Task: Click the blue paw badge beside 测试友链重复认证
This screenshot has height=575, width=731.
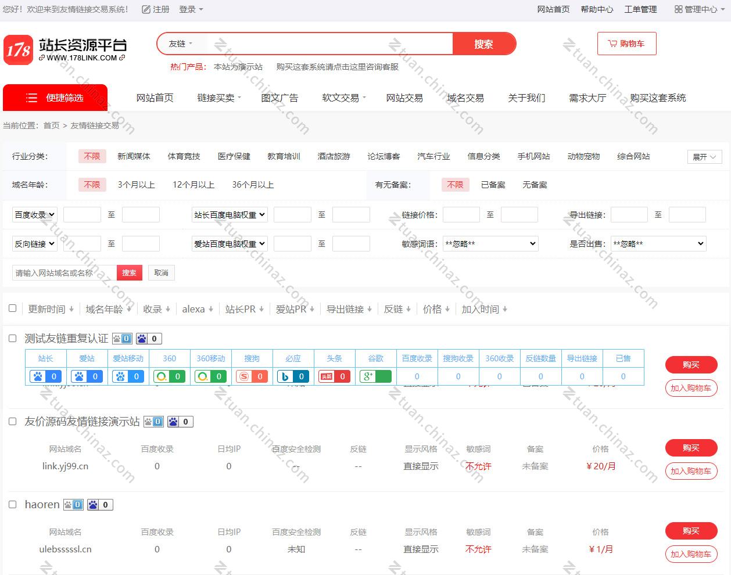Action: [149, 339]
